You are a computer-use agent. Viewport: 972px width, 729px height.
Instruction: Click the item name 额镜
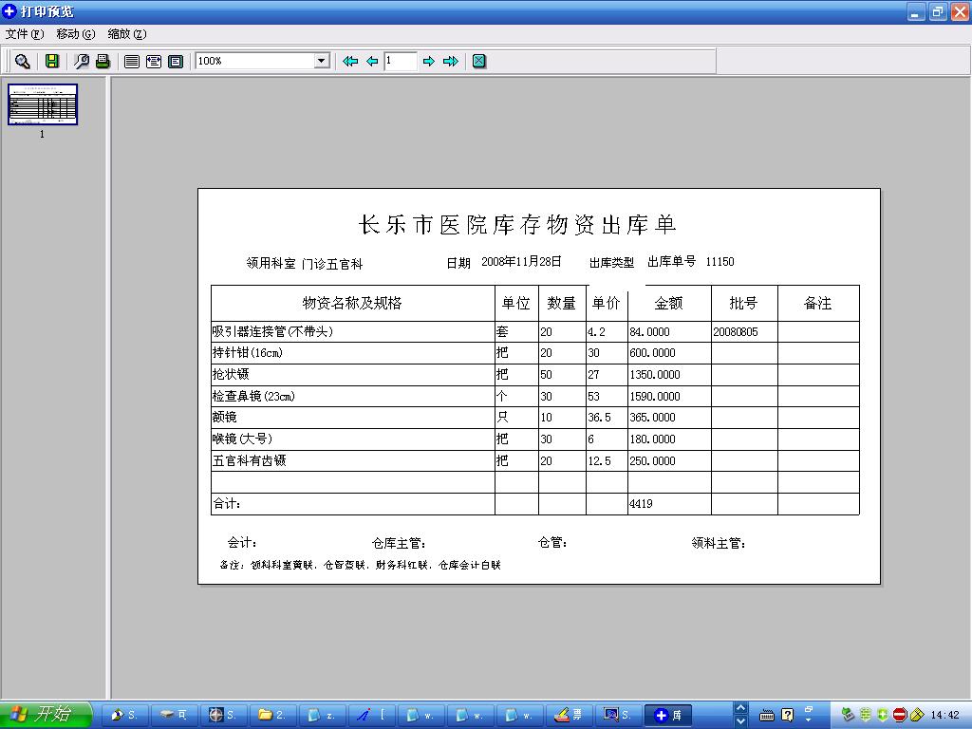point(224,418)
